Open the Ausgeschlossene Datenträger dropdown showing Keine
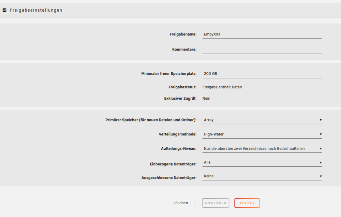The image size is (341, 217). pyautogui.click(x=262, y=176)
